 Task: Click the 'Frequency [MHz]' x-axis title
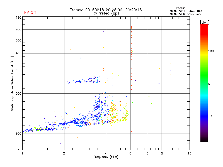pyautogui.click(x=106, y=157)
